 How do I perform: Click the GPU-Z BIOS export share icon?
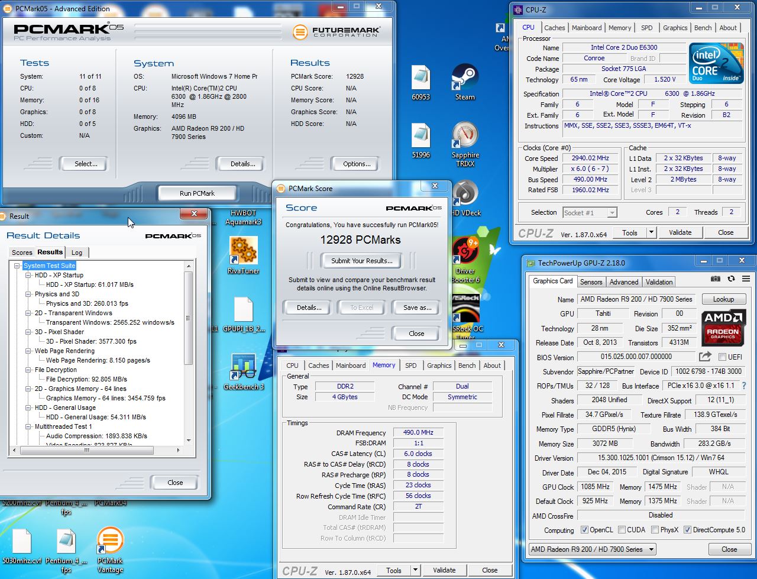pos(705,356)
